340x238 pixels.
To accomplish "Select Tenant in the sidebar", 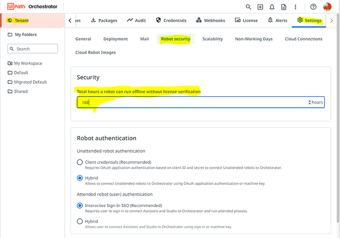I will click(x=33, y=21).
